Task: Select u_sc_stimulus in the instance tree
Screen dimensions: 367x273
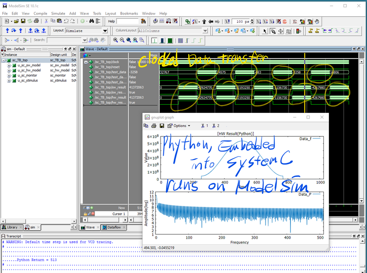Action: (28, 80)
